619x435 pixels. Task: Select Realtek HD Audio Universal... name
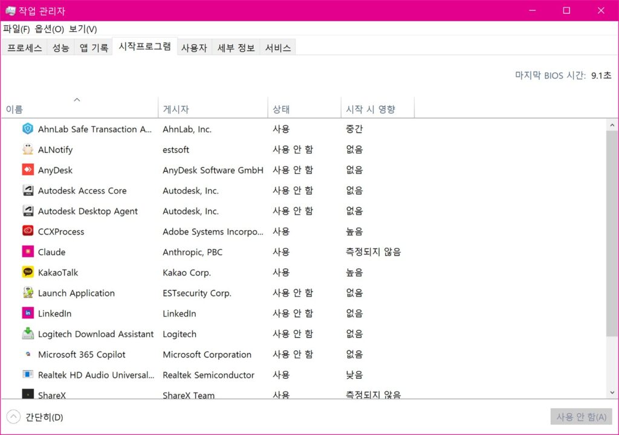coord(96,375)
